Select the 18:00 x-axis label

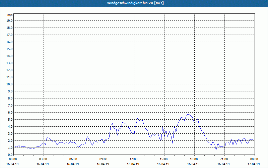pos(195,159)
